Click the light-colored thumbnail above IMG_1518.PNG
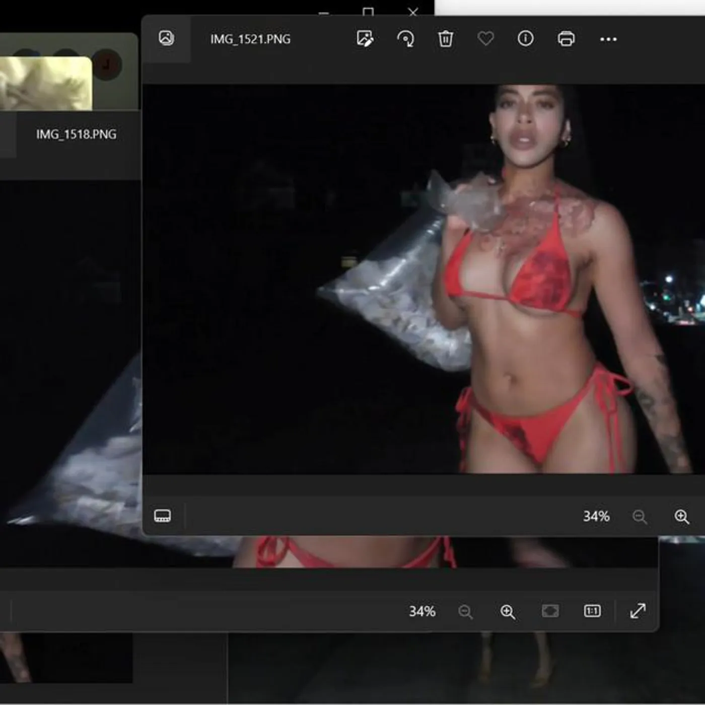 pos(45,83)
